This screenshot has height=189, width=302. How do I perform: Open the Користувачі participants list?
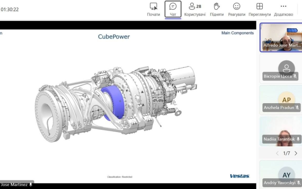coord(195,9)
